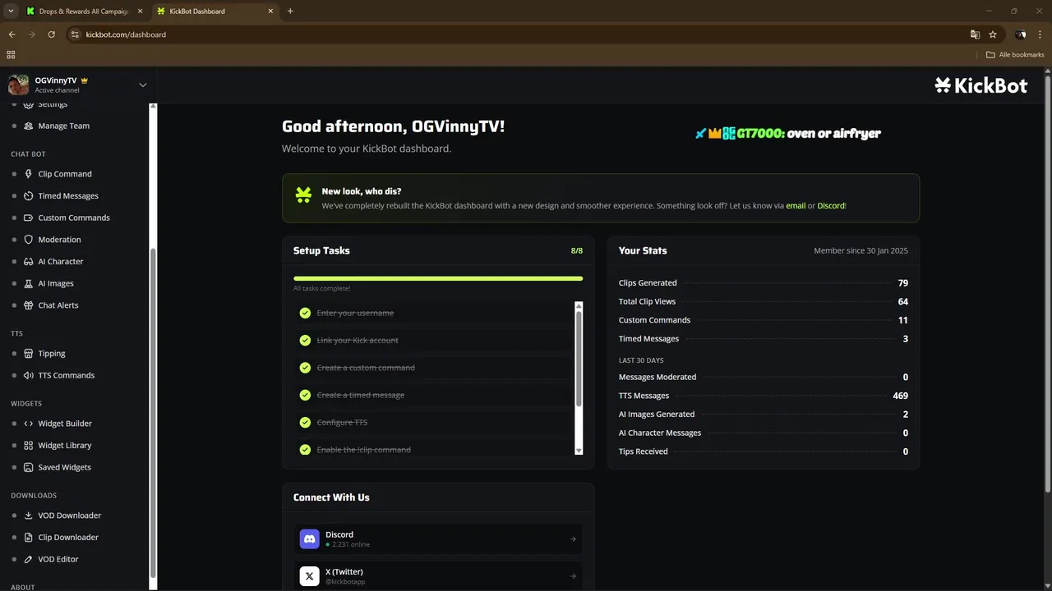Toggle the 'Create a timed message' checkmark
The image size is (1052, 591).
(305, 395)
